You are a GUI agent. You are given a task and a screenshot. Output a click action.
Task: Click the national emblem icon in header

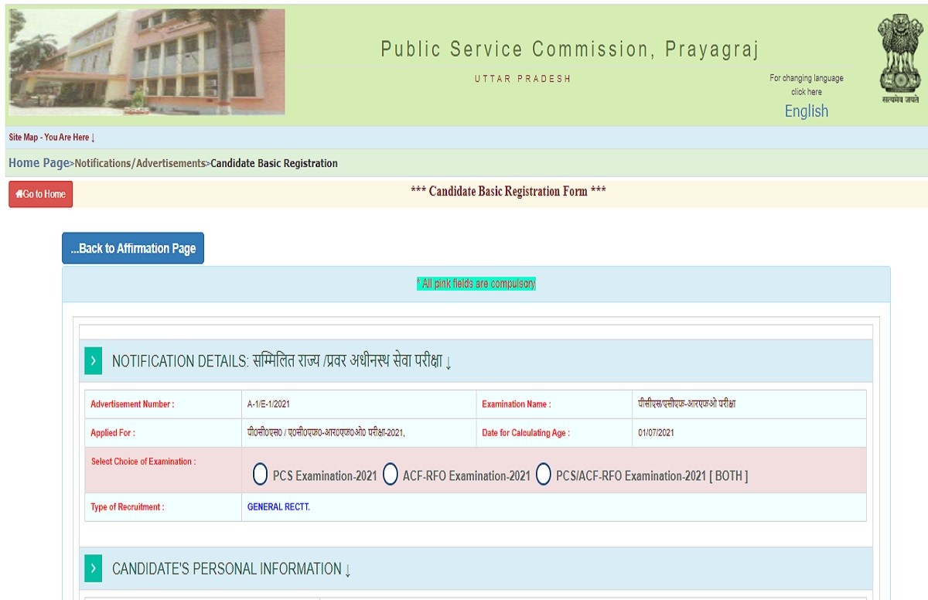point(900,58)
